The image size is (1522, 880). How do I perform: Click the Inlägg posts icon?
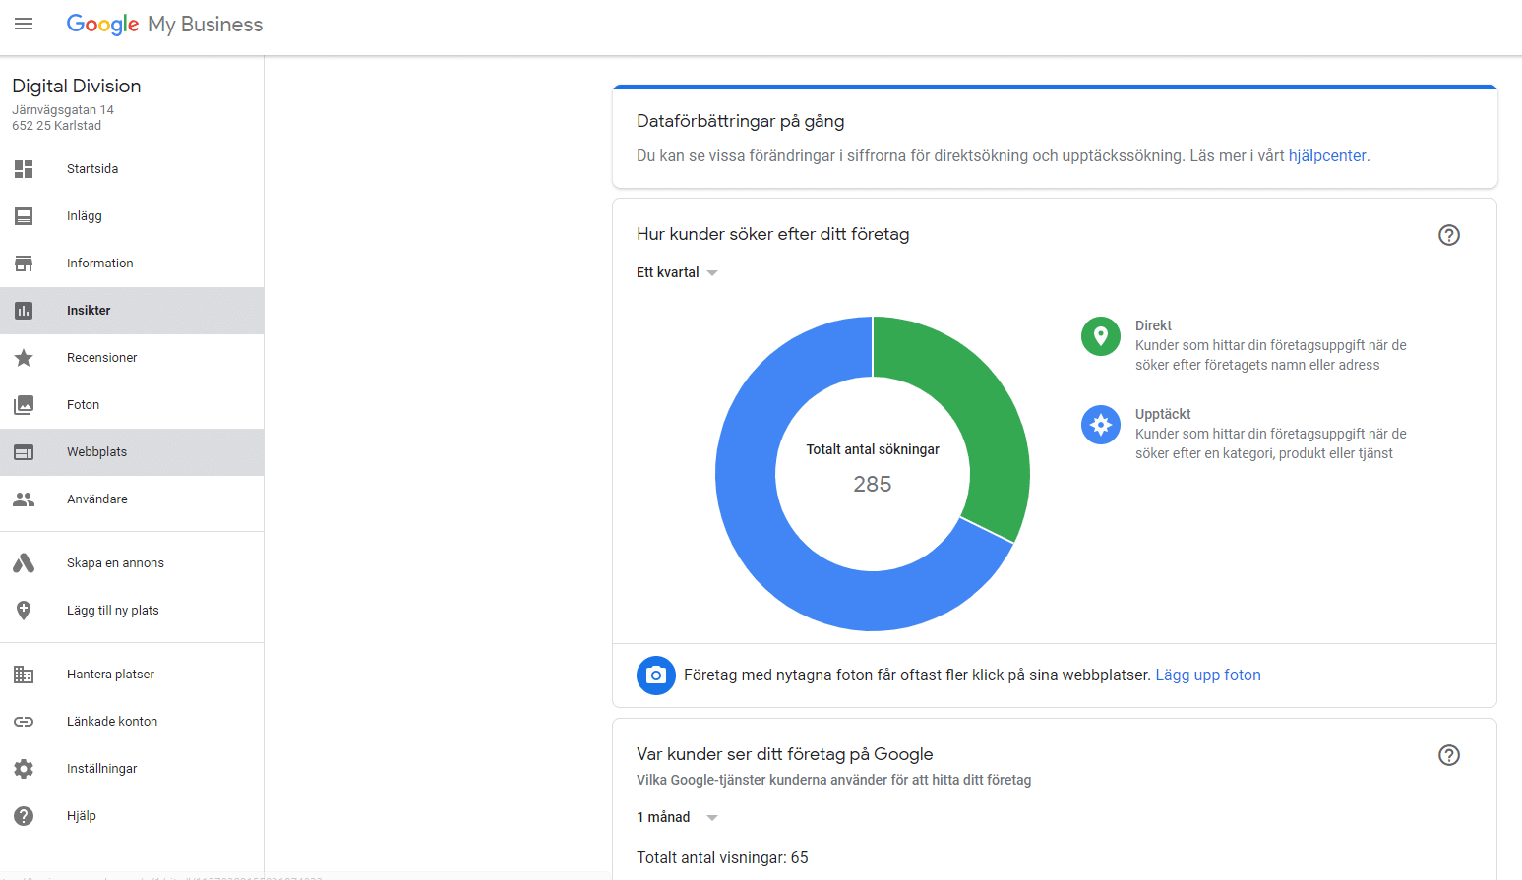(24, 216)
